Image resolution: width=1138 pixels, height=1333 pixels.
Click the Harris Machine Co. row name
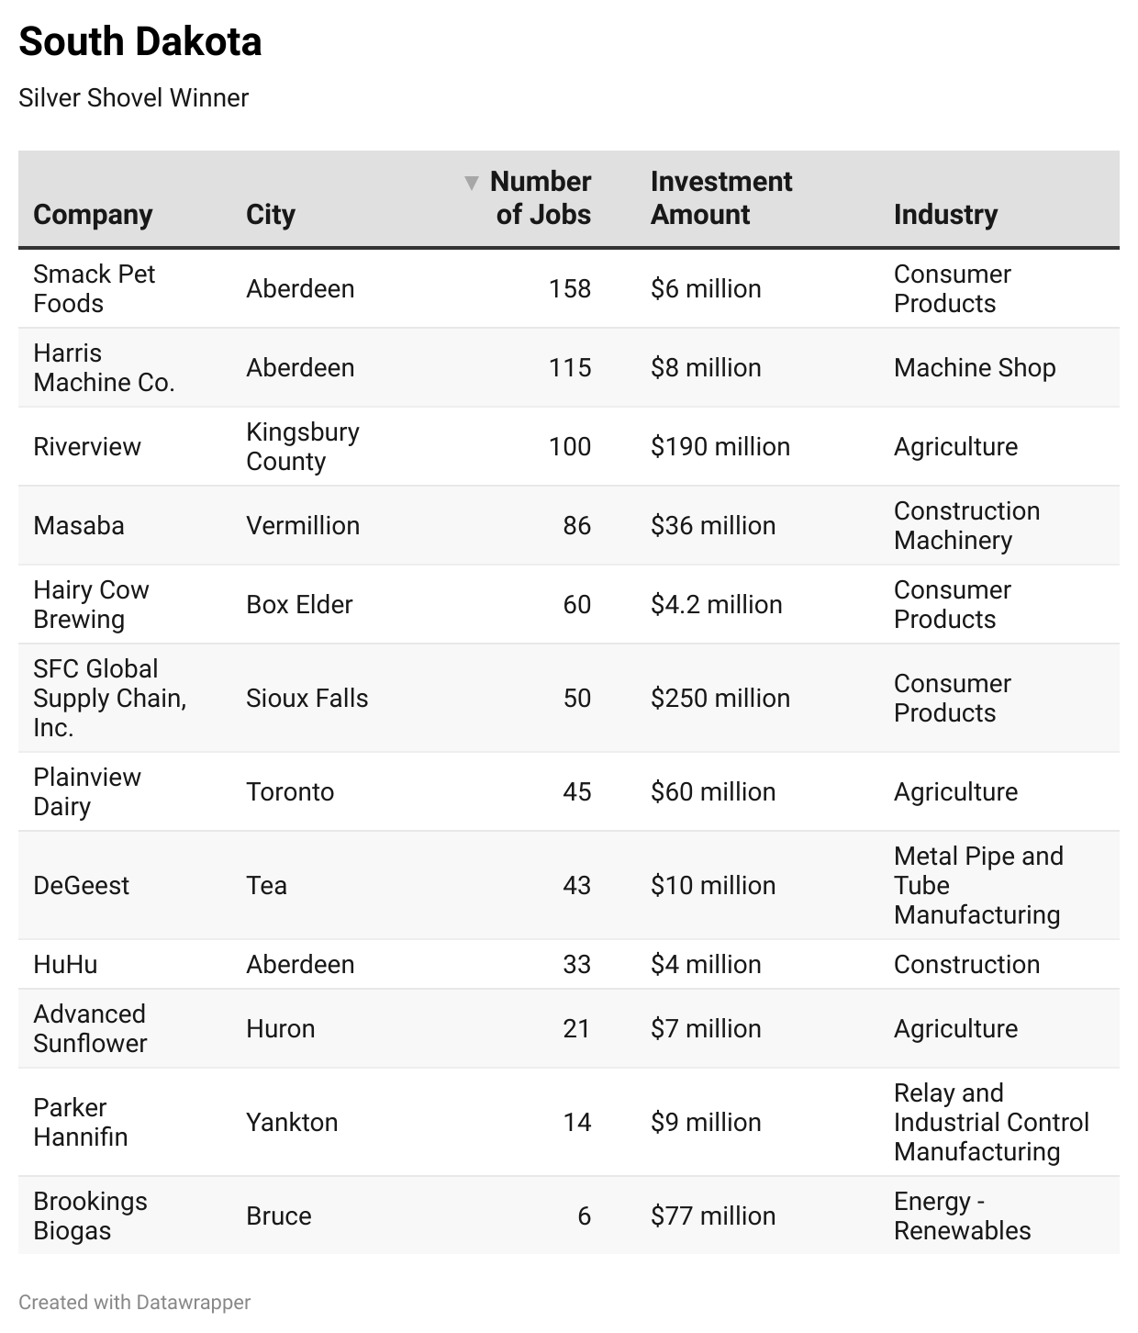pos(104,368)
